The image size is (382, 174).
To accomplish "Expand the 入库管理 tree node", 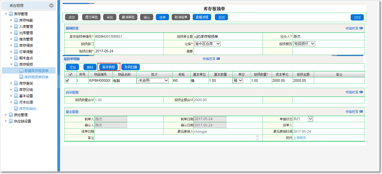I will click(11, 27).
